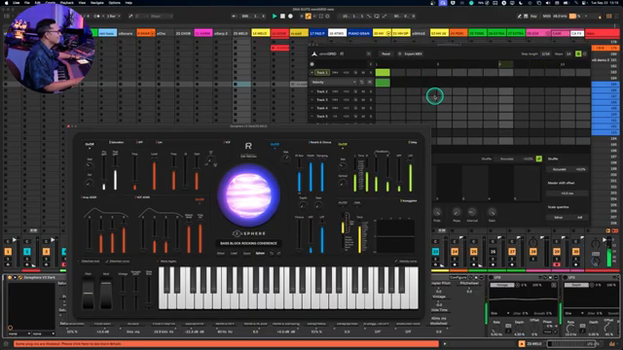
Task: Select the Sphere tab below the preset name
Action: (260, 253)
